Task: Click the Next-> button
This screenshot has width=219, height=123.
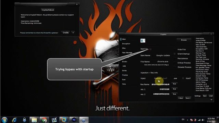Action: pyautogui.click(x=188, y=98)
